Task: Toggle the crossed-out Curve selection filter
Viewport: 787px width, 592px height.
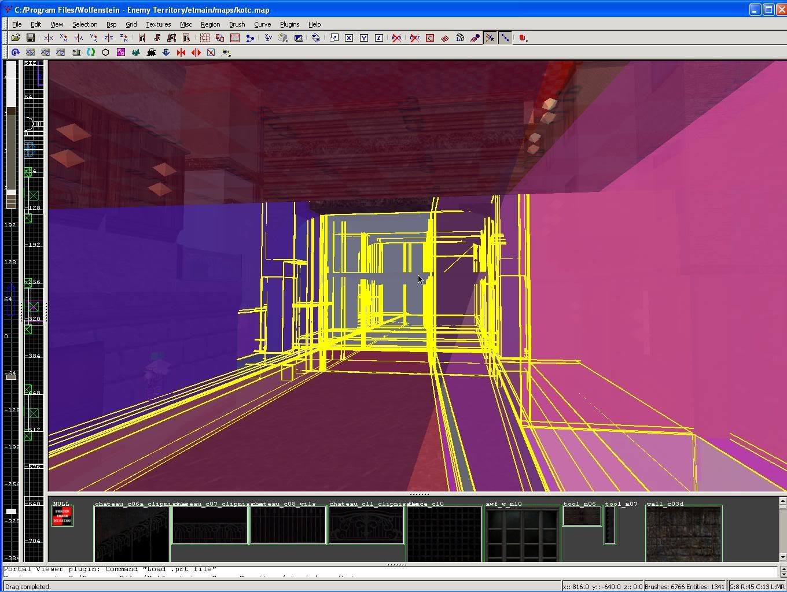Action: (415, 38)
